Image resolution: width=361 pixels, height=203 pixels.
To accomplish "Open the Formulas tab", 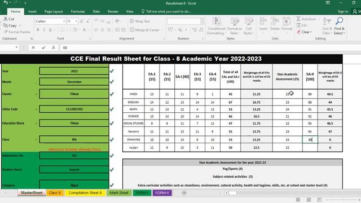I will point(78,11).
